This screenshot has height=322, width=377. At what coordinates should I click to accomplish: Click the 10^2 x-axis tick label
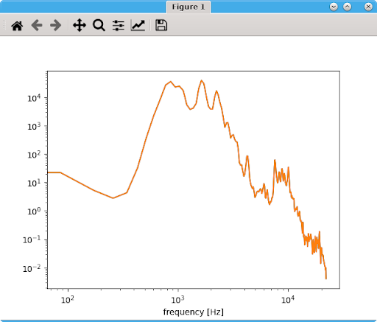68,300
